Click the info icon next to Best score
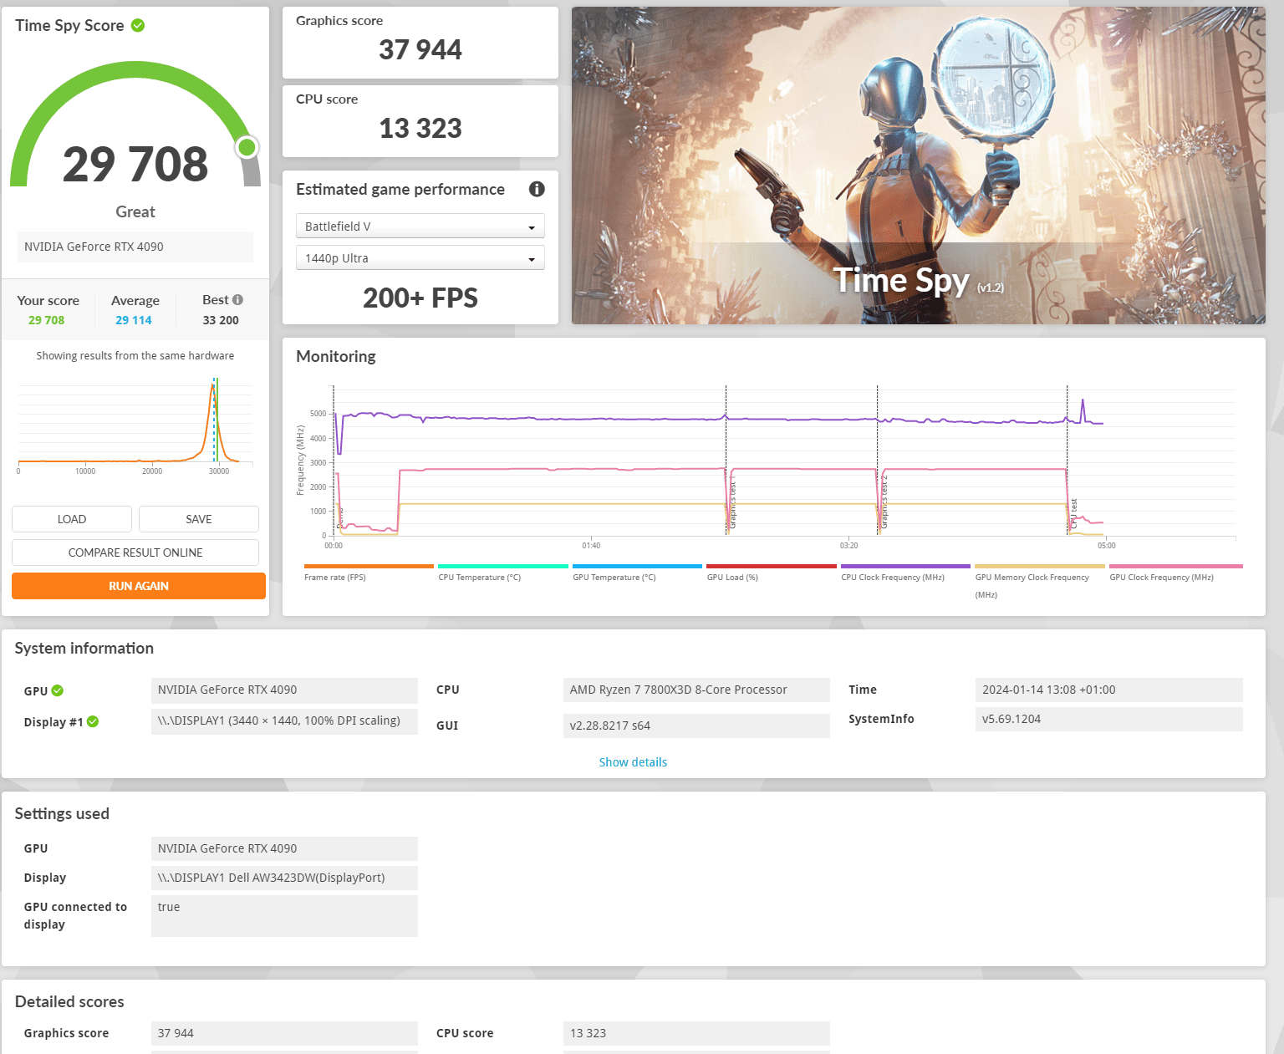Image resolution: width=1284 pixels, height=1054 pixels. coord(237,300)
